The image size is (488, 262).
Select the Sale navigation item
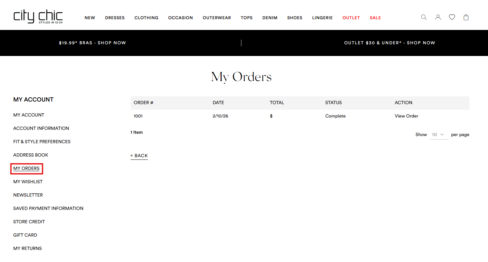(x=375, y=18)
